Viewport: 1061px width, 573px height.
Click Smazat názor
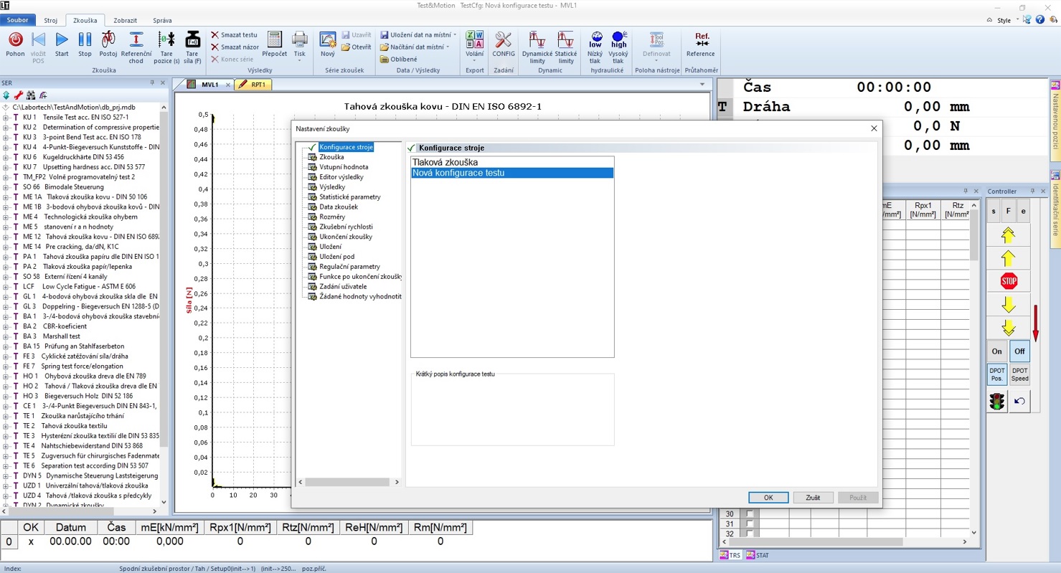pyautogui.click(x=235, y=47)
